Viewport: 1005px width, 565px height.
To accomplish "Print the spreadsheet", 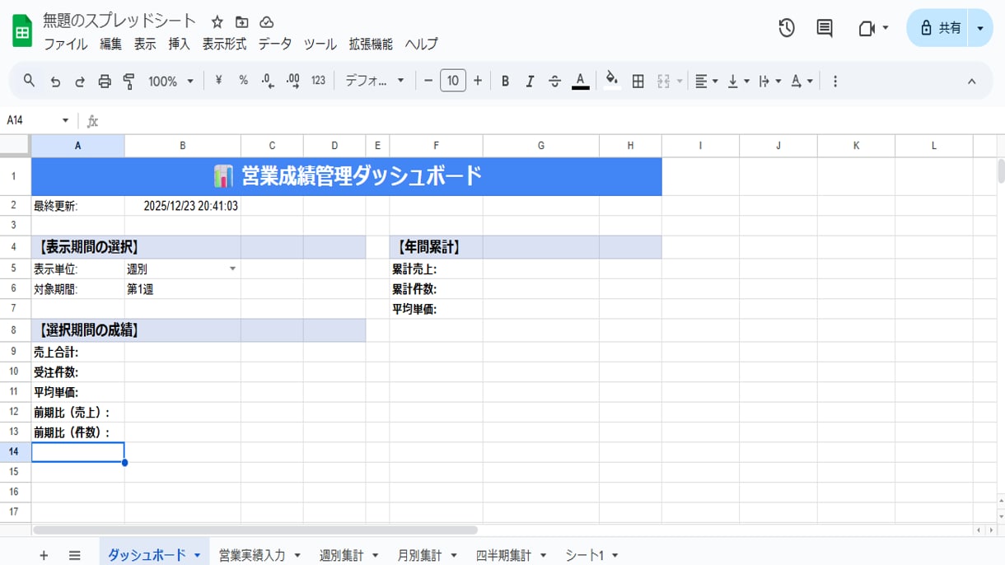I will coord(105,81).
